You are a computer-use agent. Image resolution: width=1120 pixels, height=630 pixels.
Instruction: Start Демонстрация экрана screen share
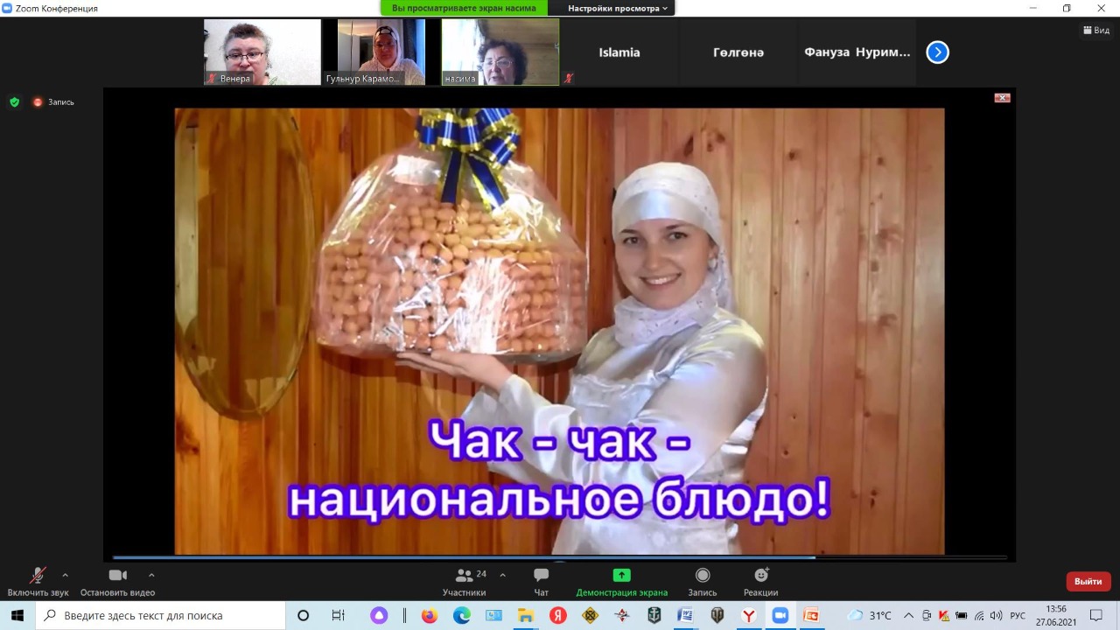pos(621,582)
